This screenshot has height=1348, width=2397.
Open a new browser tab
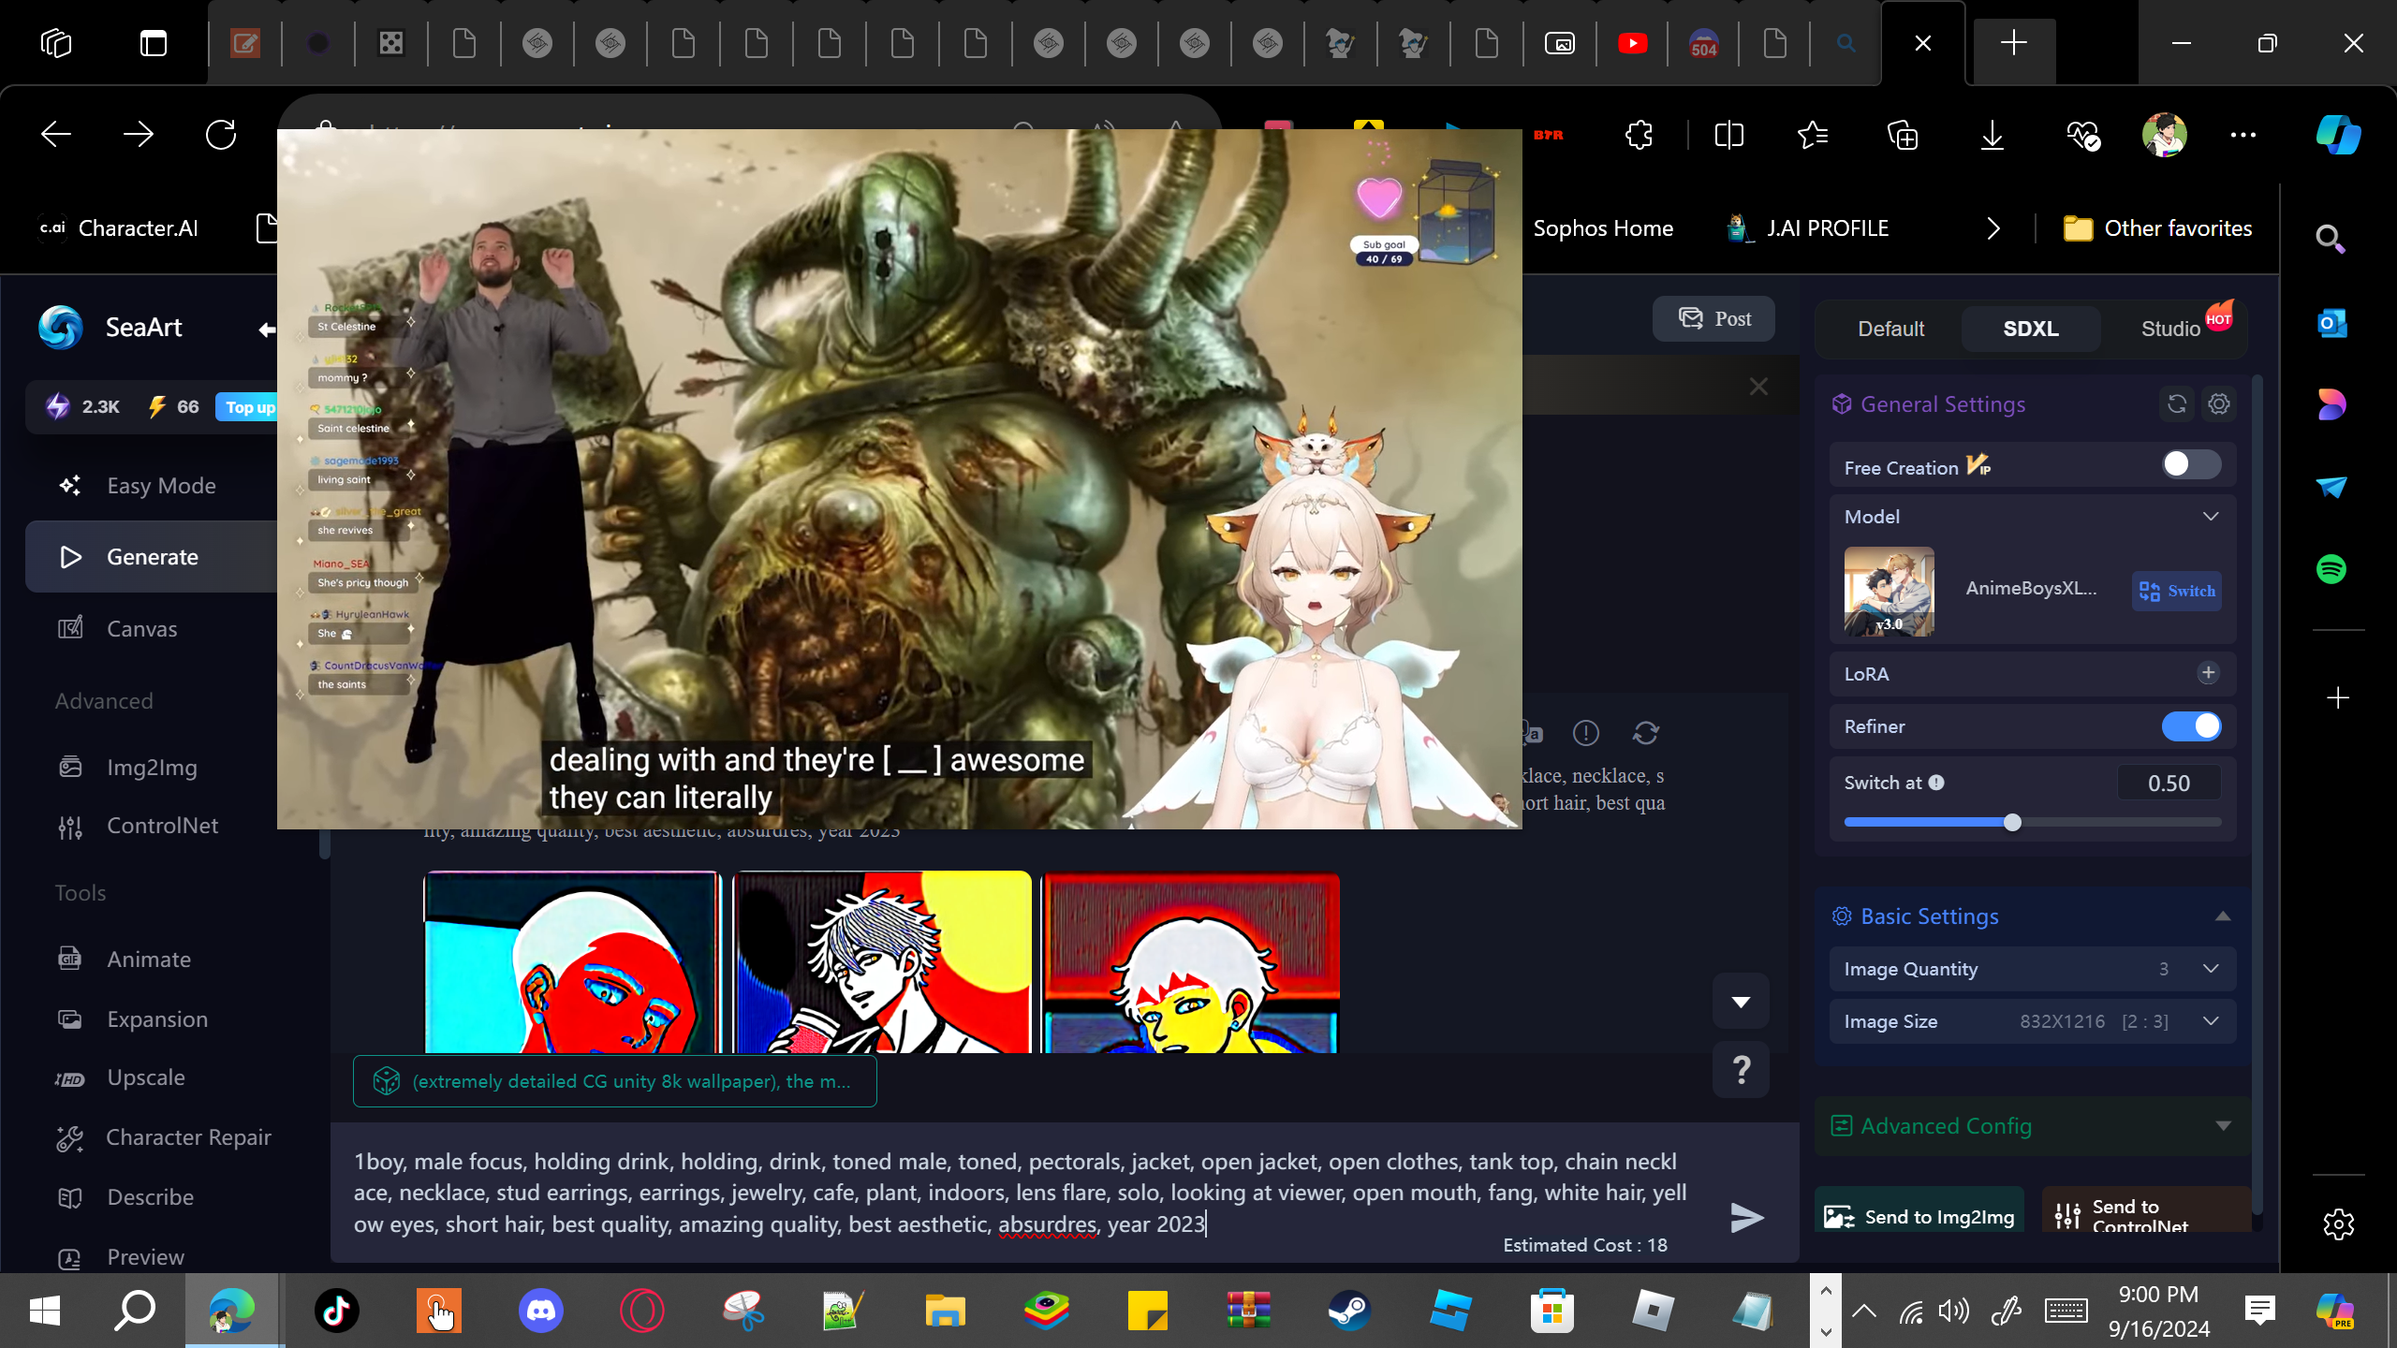(x=2013, y=43)
